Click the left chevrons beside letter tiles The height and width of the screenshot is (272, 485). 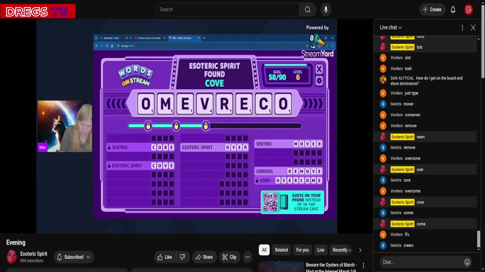116,104
